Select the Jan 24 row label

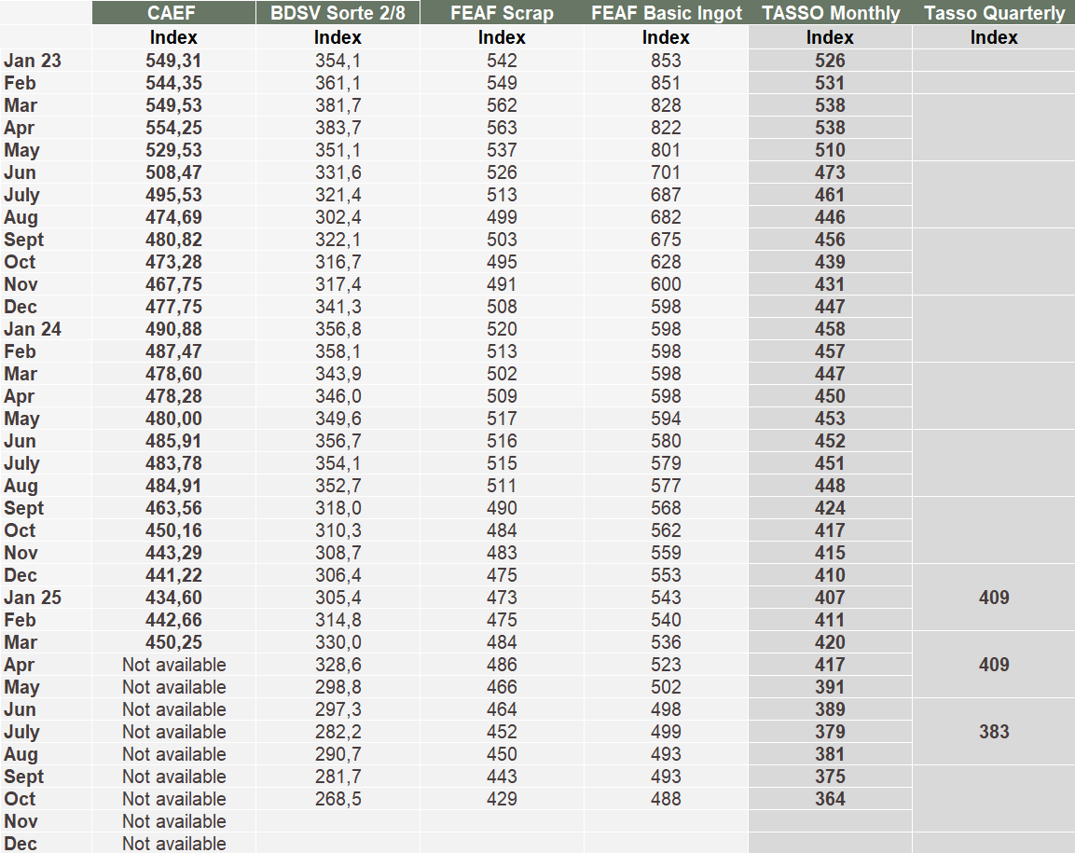[33, 329]
